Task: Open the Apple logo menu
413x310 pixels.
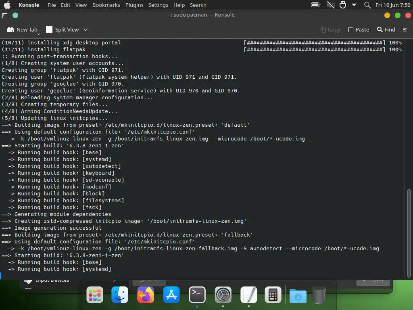Action: click(7, 5)
